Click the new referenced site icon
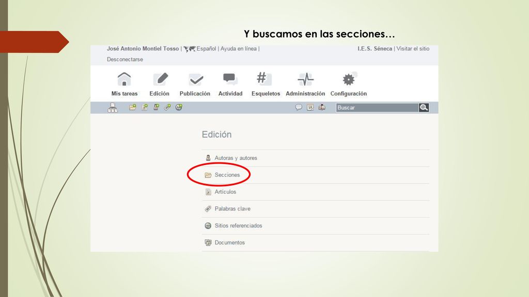 point(179,107)
